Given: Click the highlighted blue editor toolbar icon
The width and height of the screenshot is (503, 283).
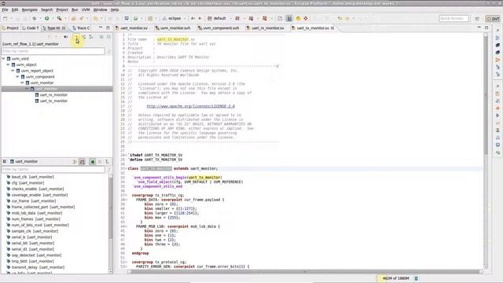Looking at the screenshot, I should [x=289, y=19].
